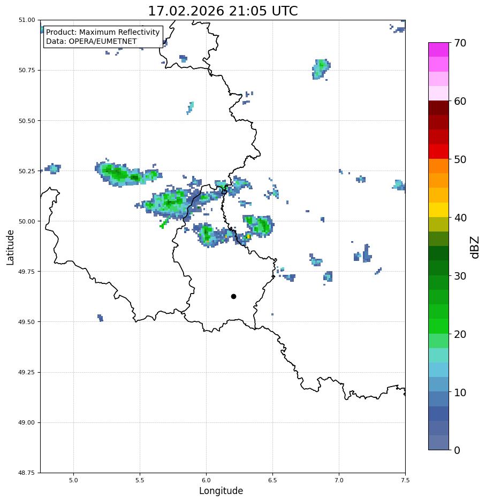Click the 'Latitude' axis label
The width and height of the screenshot is (486, 501).
click(10, 248)
